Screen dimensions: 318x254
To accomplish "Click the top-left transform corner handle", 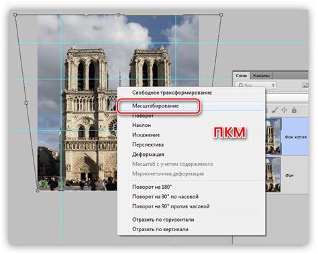I will [15, 15].
